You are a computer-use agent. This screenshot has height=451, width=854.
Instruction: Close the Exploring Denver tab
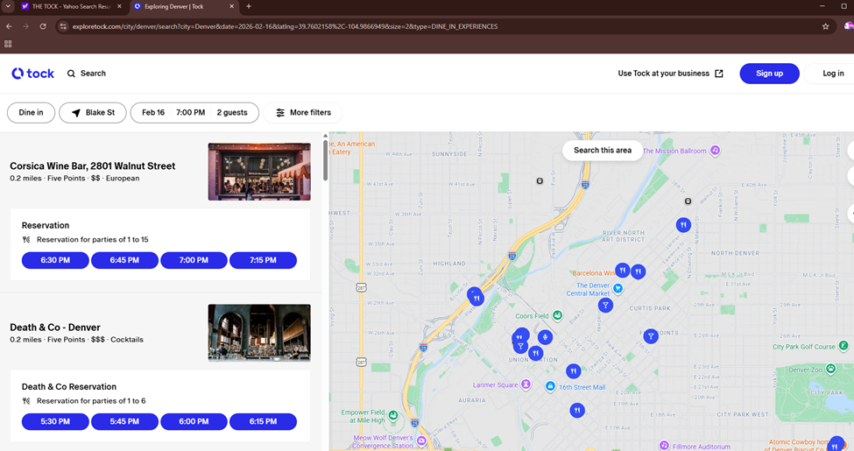pos(231,6)
